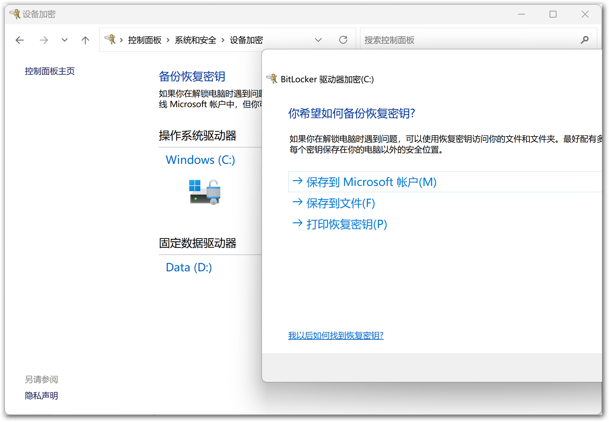
Task: Go back with the left arrow button
Action: click(20, 40)
